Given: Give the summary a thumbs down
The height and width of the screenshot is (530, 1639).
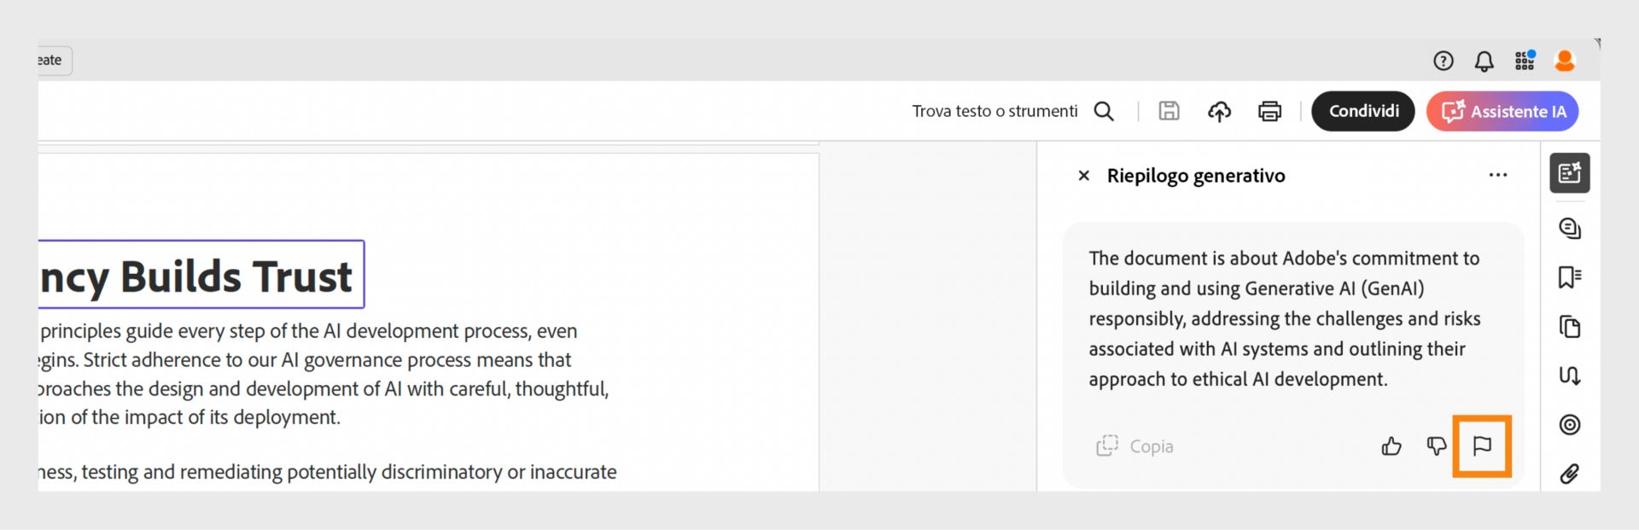Looking at the screenshot, I should [x=1437, y=446].
